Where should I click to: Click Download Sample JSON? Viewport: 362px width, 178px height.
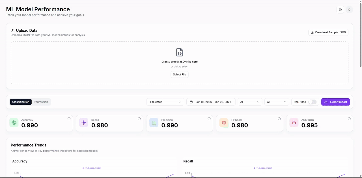(328, 32)
